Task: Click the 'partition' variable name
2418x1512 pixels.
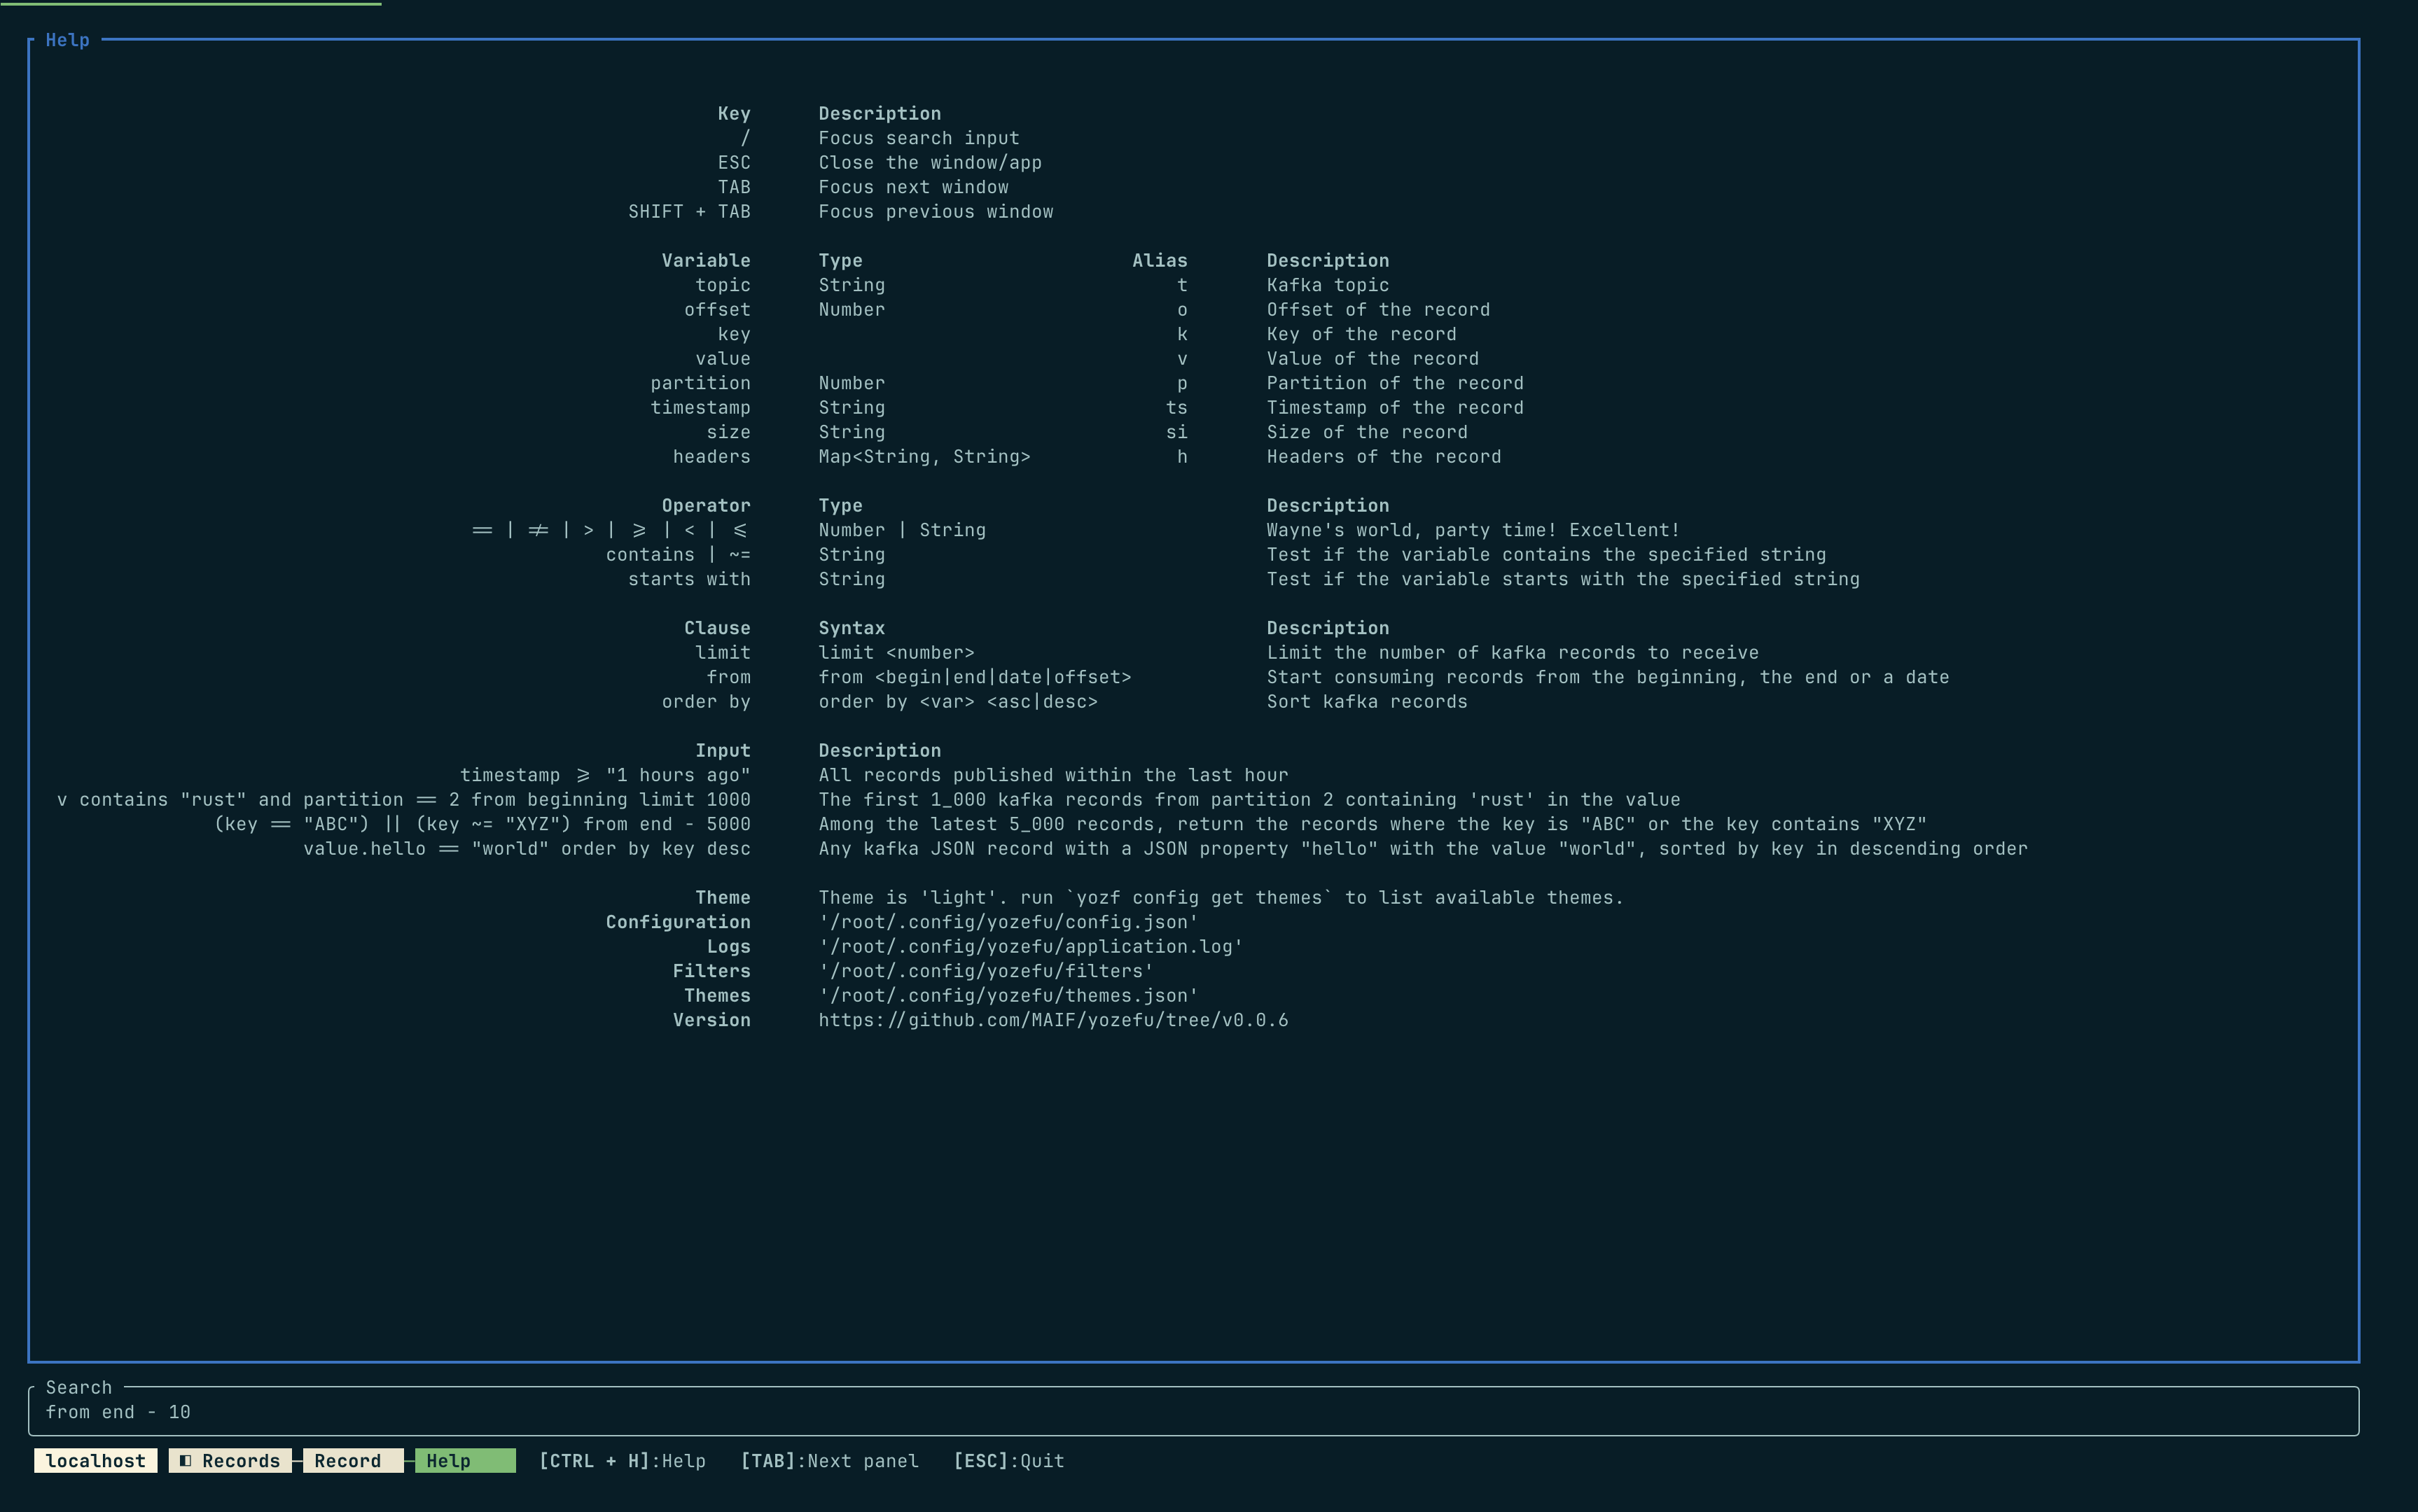Action: coord(700,383)
